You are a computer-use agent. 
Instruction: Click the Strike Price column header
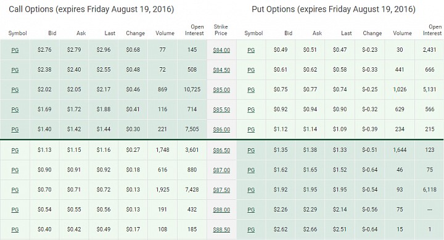(221, 30)
